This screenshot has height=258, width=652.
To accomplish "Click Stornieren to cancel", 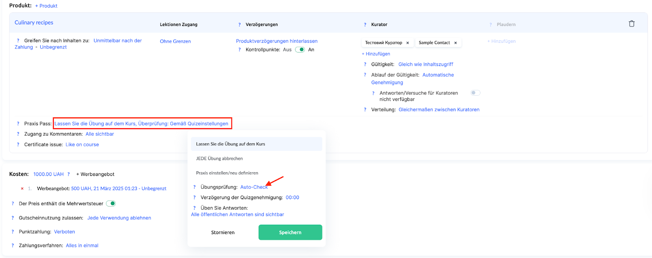I will [223, 233].
